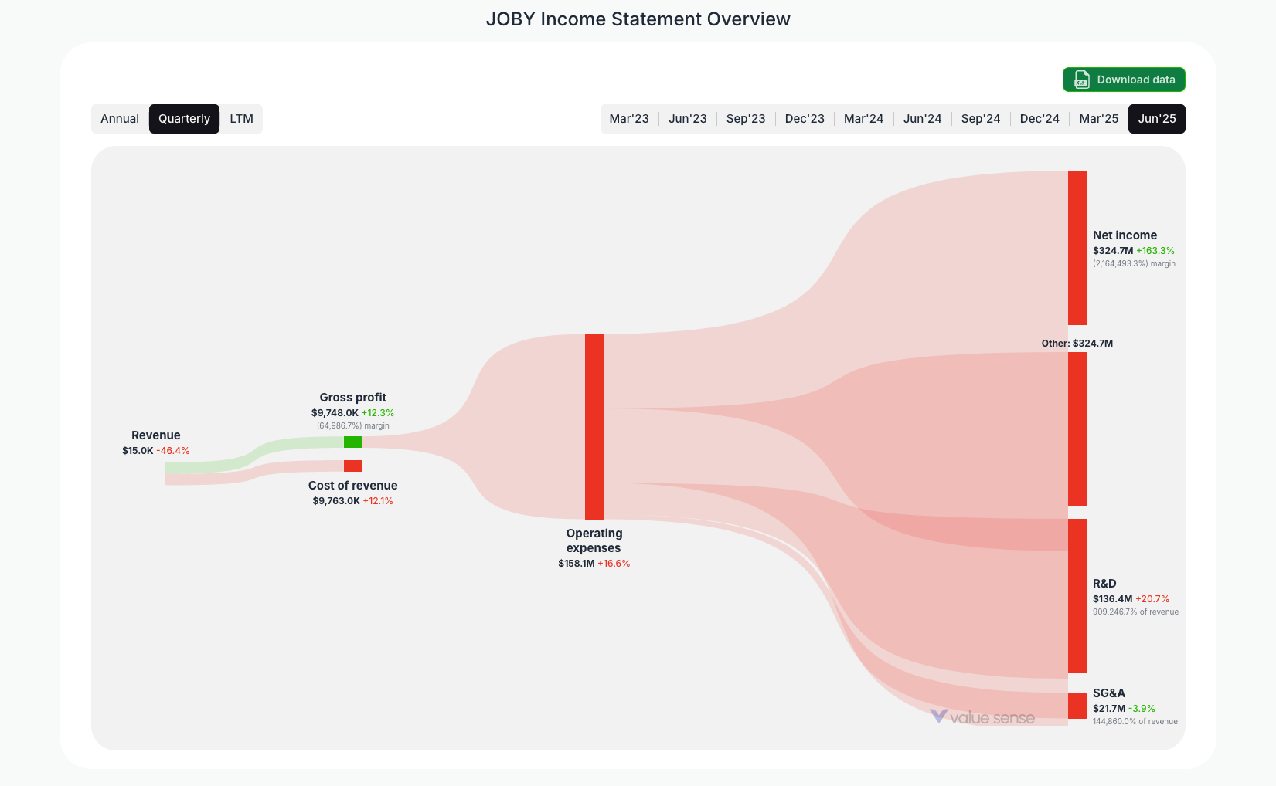The width and height of the screenshot is (1276, 786).
Task: Click the Value Sense logo watermark
Action: 983,717
